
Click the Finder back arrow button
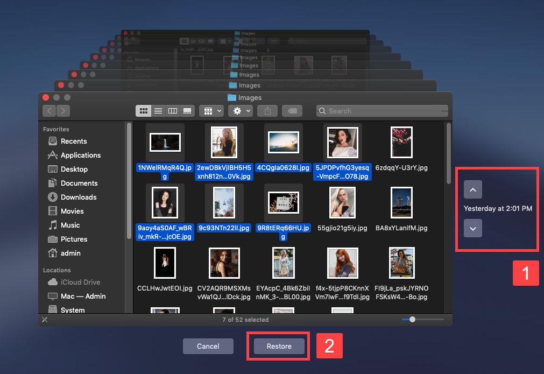(50, 111)
